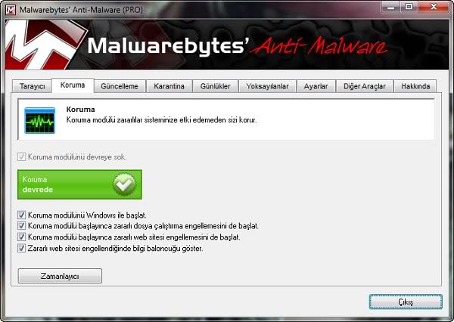Open the Ayarlar settings tab

pyautogui.click(x=316, y=87)
